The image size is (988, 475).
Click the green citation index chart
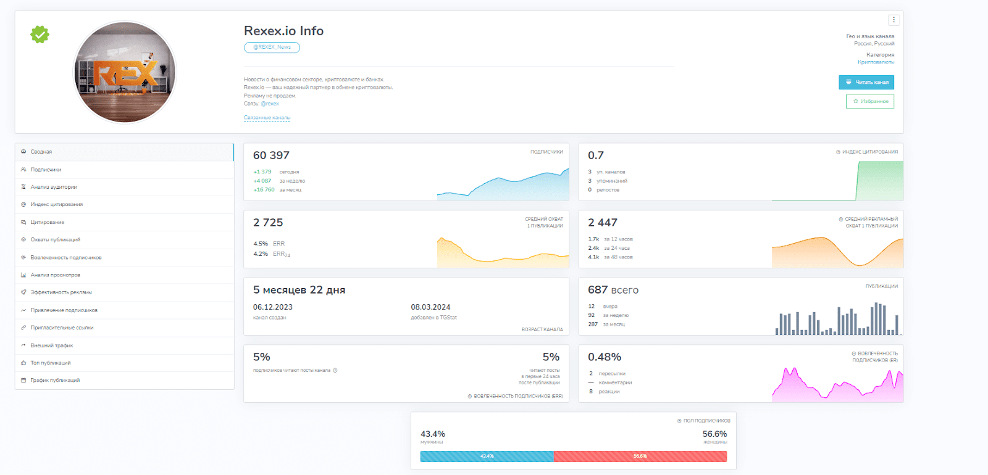(837, 181)
